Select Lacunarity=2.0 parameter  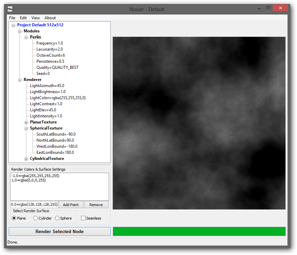click(x=50, y=49)
